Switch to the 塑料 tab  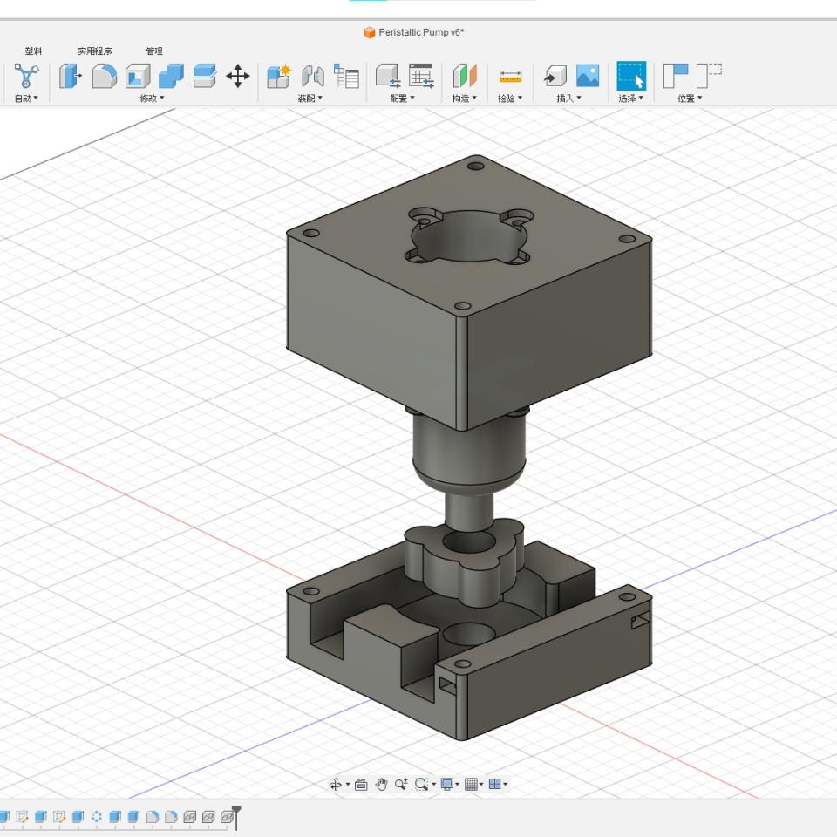(33, 51)
